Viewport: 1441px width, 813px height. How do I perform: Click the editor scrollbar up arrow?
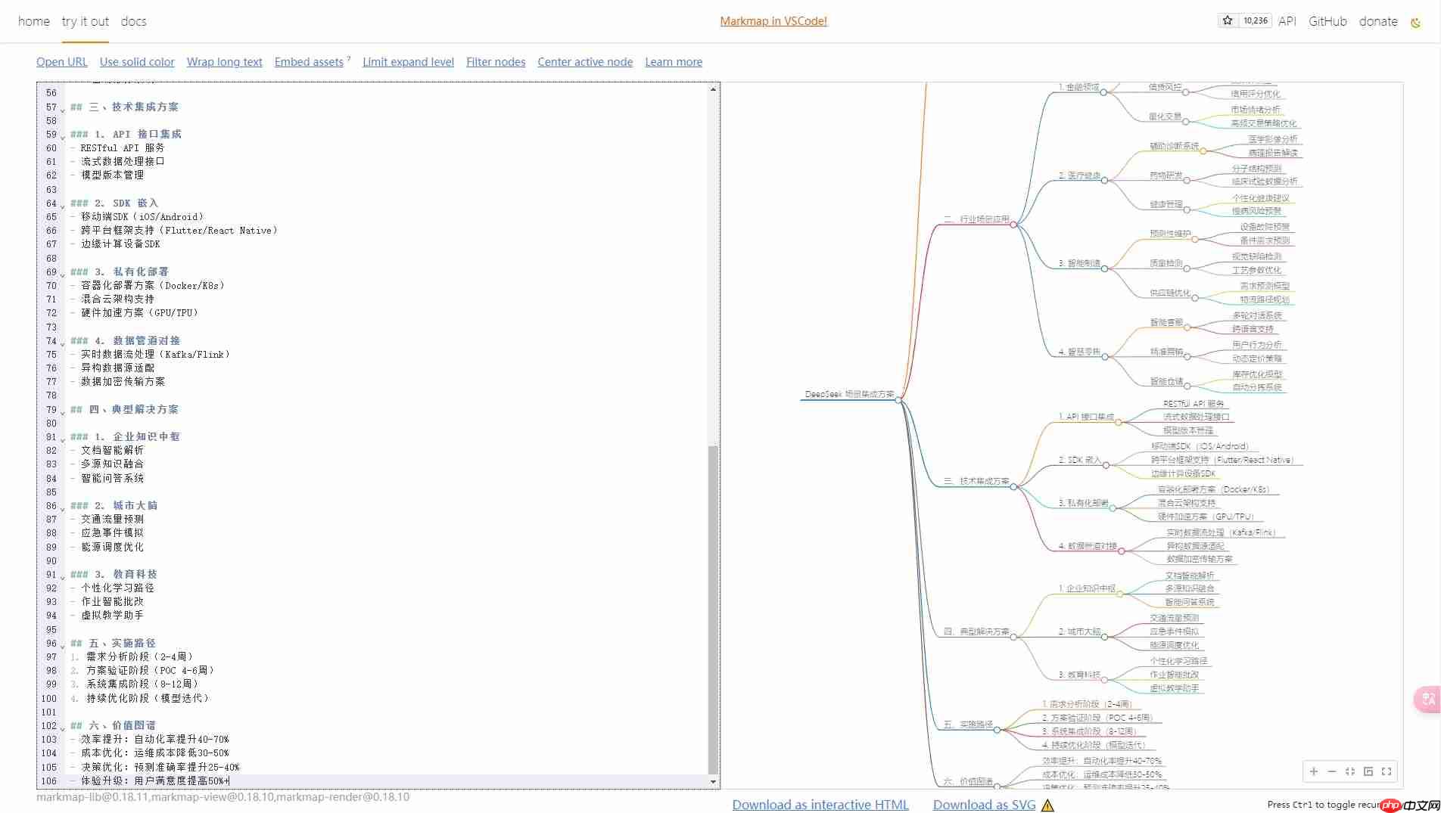click(713, 89)
